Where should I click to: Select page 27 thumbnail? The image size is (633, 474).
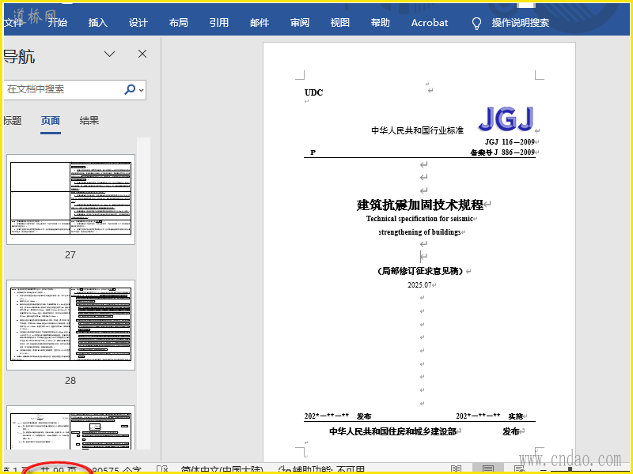[70, 199]
